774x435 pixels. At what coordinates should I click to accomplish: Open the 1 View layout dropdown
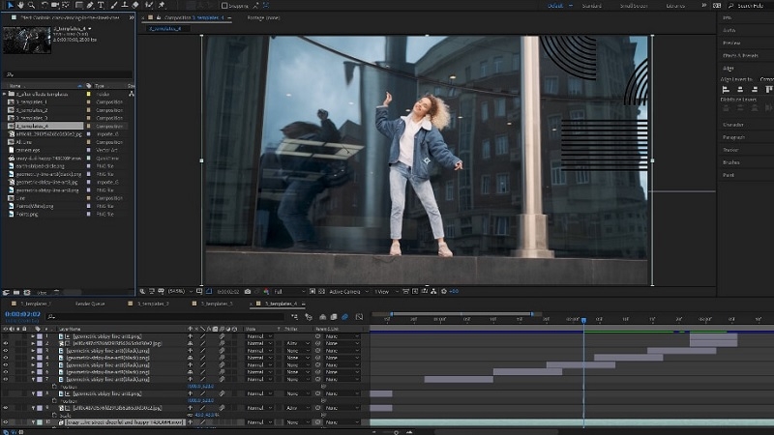[x=386, y=292]
